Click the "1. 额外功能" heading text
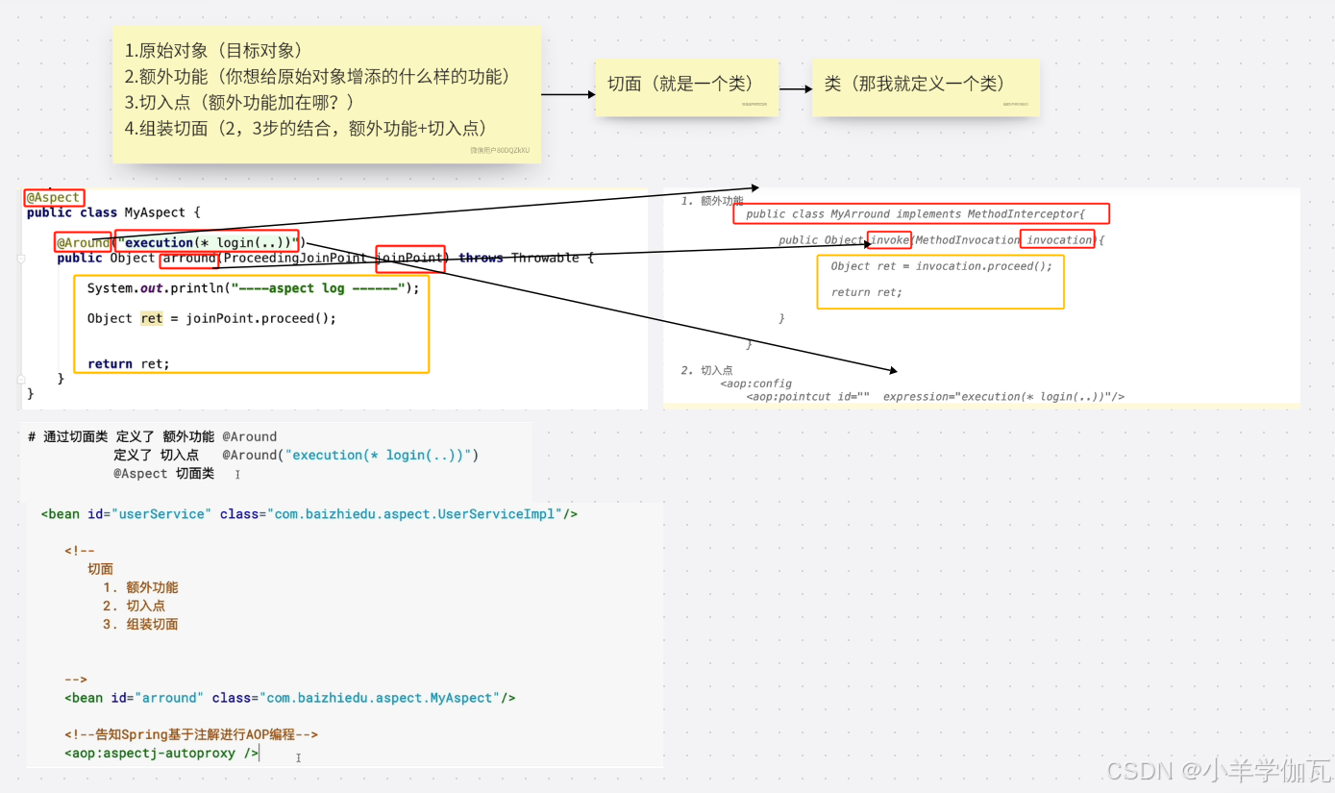Screen dimensions: 1335x793 point(712,200)
